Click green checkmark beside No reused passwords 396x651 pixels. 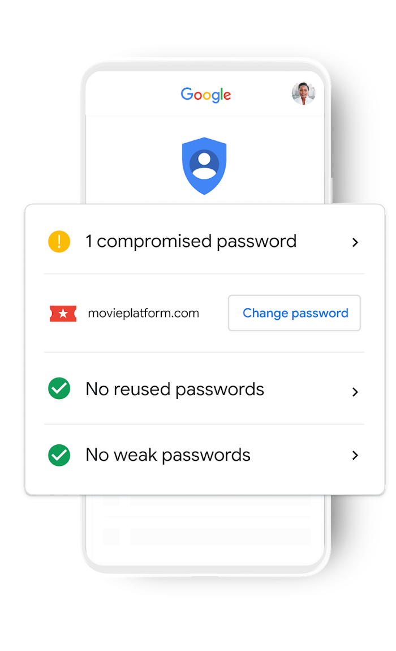pyautogui.click(x=59, y=388)
